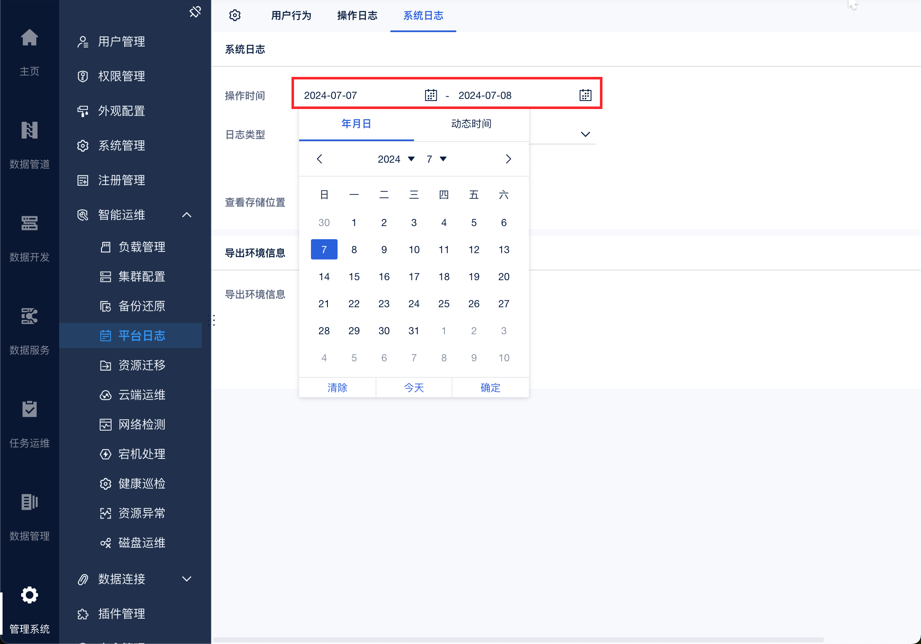Collapse the 智能运维 menu section
This screenshot has width=921, height=644.
(x=187, y=215)
